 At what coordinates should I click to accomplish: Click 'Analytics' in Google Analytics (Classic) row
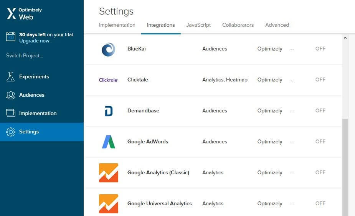click(213, 172)
